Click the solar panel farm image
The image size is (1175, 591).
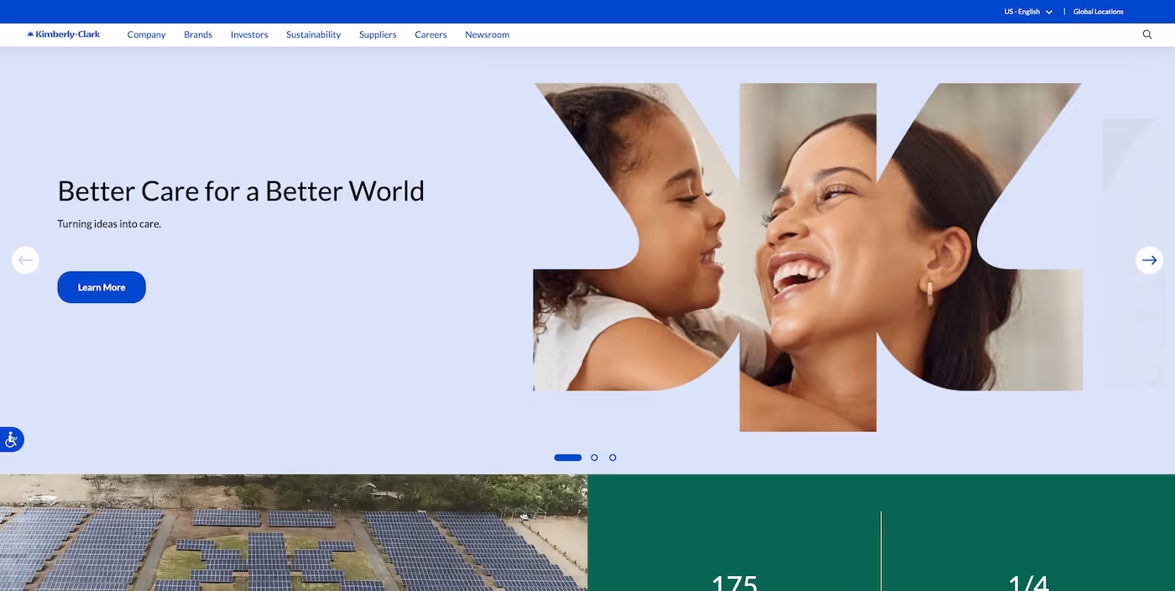click(x=294, y=533)
